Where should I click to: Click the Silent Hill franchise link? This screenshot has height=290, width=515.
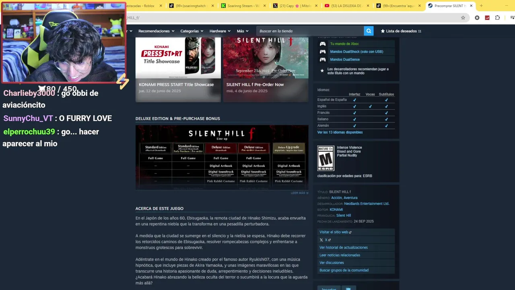pos(344,215)
